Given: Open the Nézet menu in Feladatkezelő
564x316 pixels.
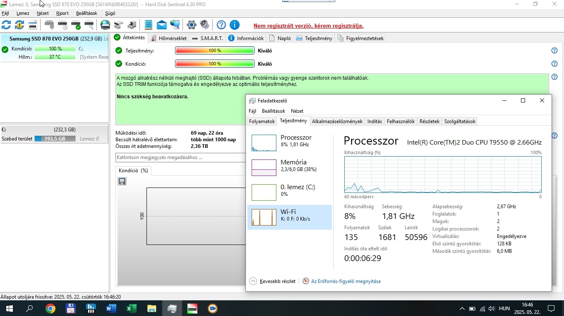Looking at the screenshot, I should coord(297,111).
